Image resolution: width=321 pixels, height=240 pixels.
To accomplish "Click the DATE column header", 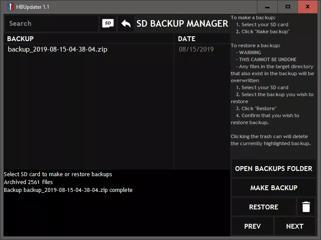I will coord(187,39).
